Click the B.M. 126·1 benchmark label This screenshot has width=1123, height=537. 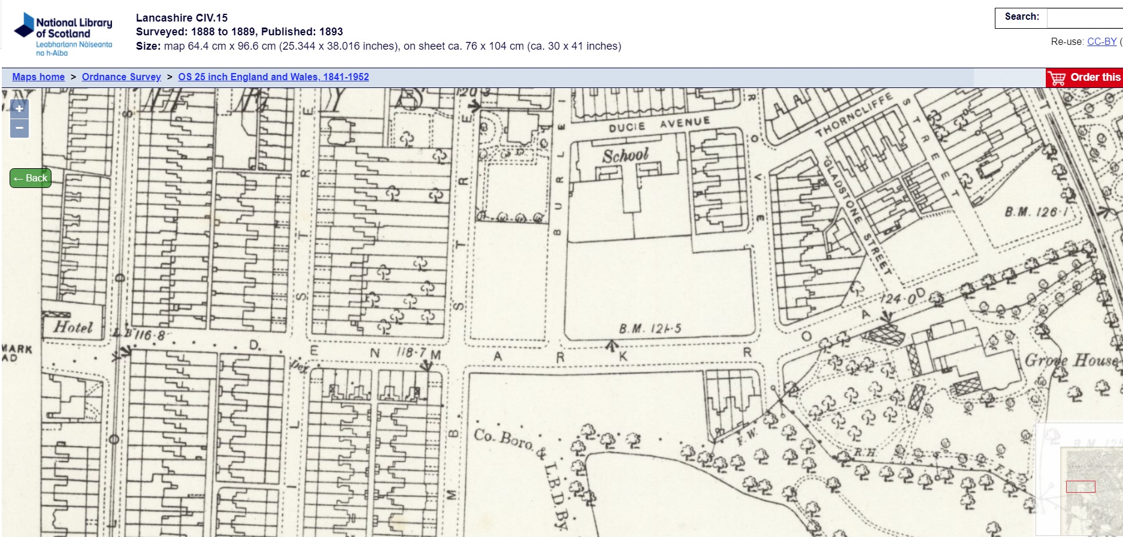[1037, 212]
